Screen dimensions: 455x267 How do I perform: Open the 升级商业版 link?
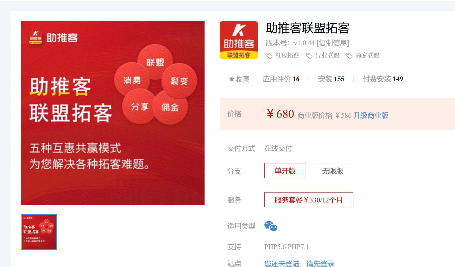pos(371,115)
